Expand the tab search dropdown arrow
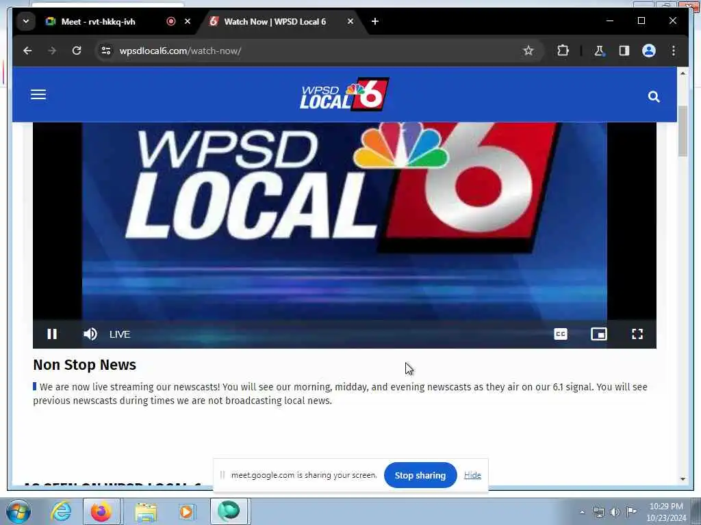Viewport: 701px width, 525px height. coord(26,21)
